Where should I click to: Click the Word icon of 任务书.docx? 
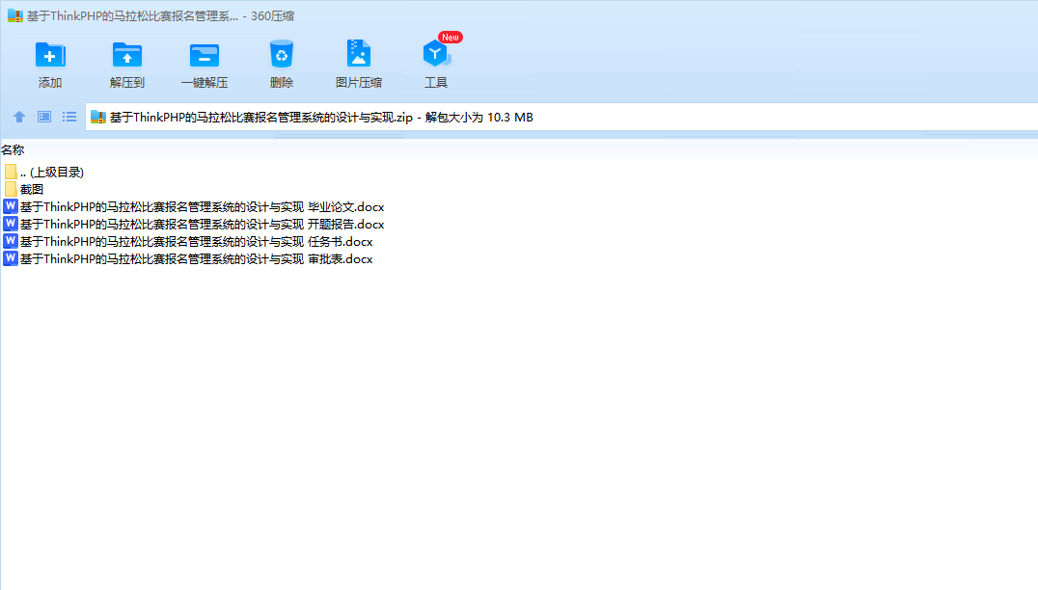[10, 241]
